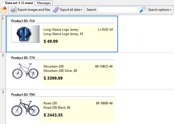Click the $ 2443.35 price text
This screenshot has width=174, height=124.
(53, 115)
